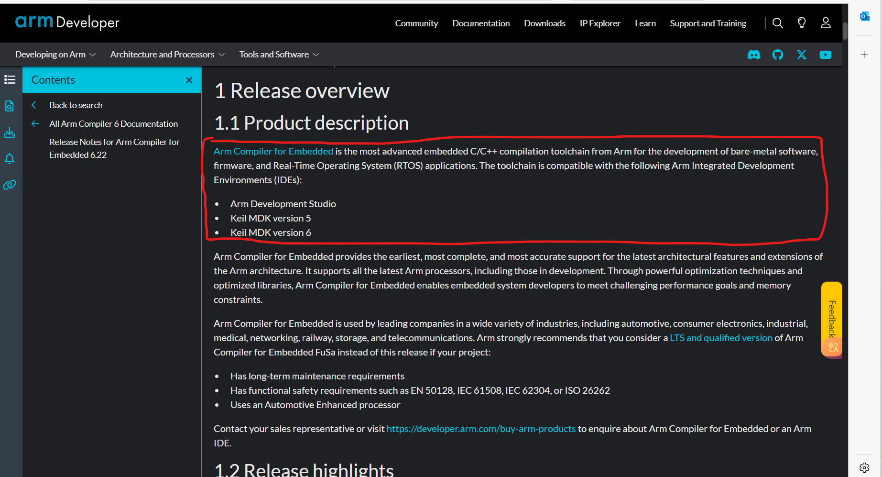Expand the Developing on Arm dropdown

click(x=55, y=55)
